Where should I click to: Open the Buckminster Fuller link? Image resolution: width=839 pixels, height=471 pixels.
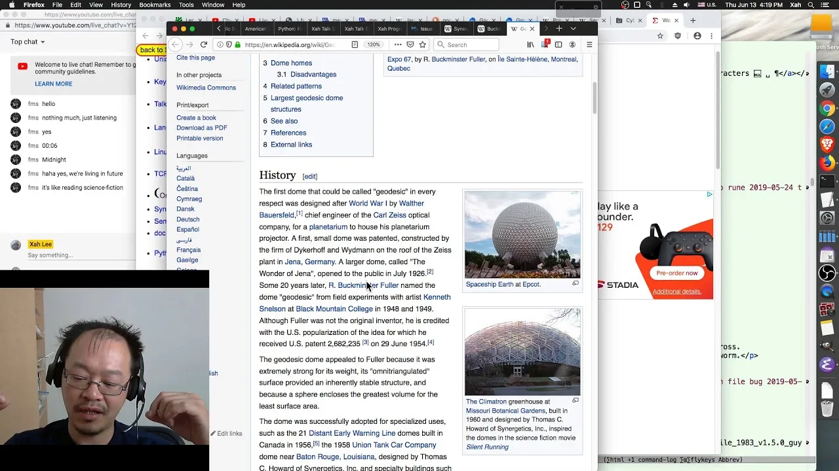pos(363,285)
